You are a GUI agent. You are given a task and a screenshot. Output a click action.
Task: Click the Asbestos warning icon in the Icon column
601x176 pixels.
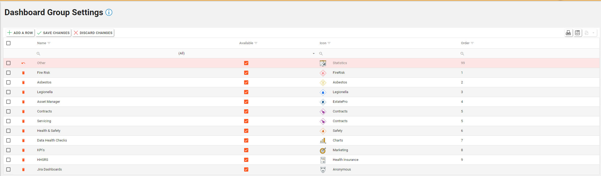pyautogui.click(x=323, y=83)
